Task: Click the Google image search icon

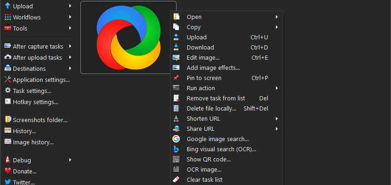Action: [x=176, y=139]
